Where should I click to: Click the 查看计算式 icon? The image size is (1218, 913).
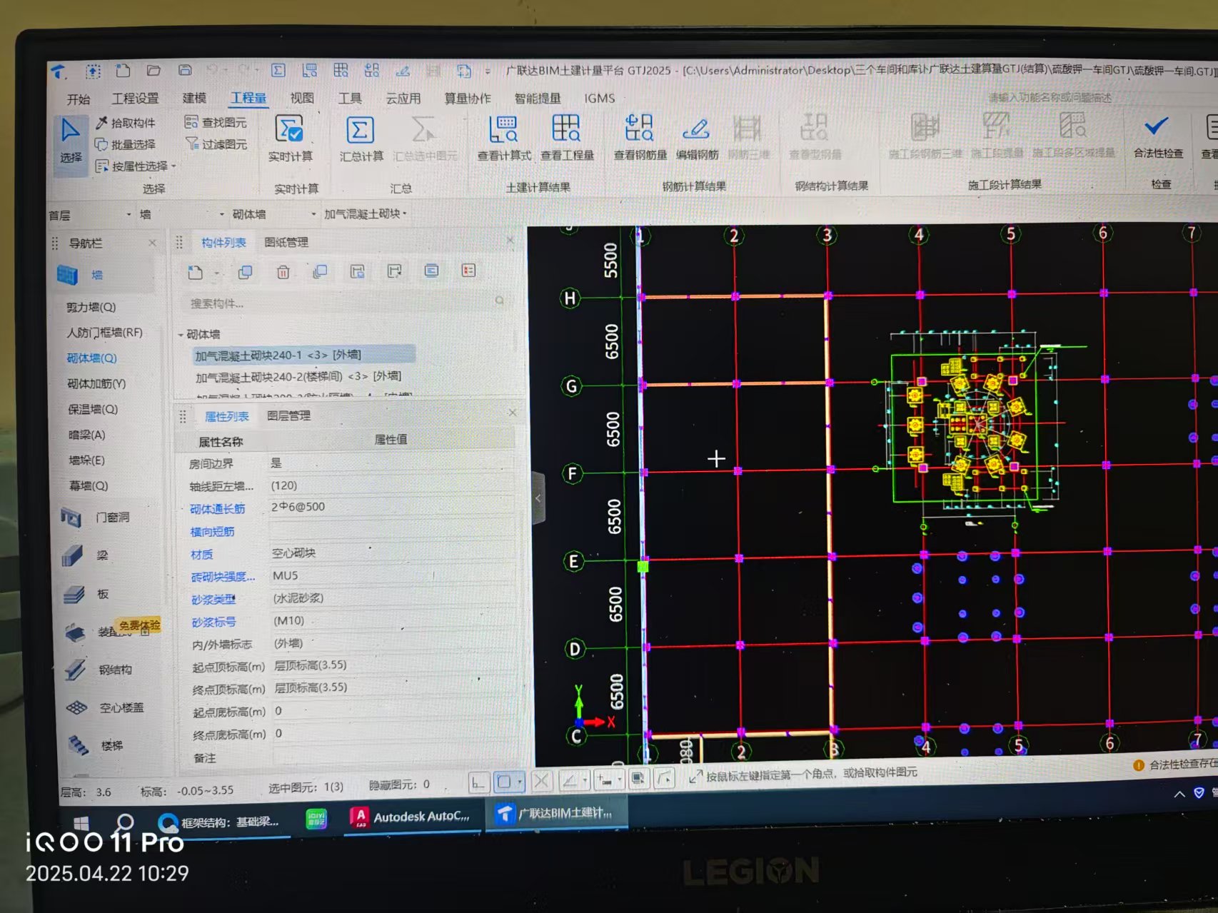coord(503,129)
